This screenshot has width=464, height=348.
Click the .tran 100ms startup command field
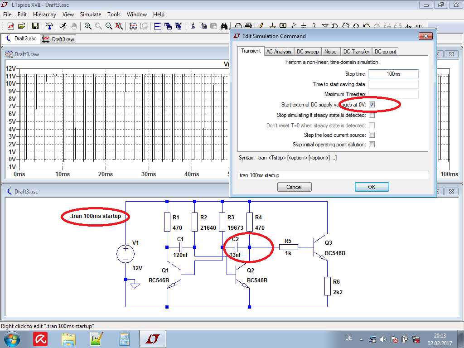click(333, 175)
